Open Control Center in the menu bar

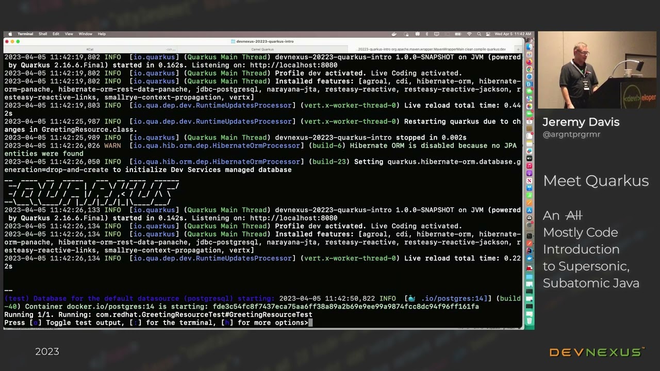(488, 34)
